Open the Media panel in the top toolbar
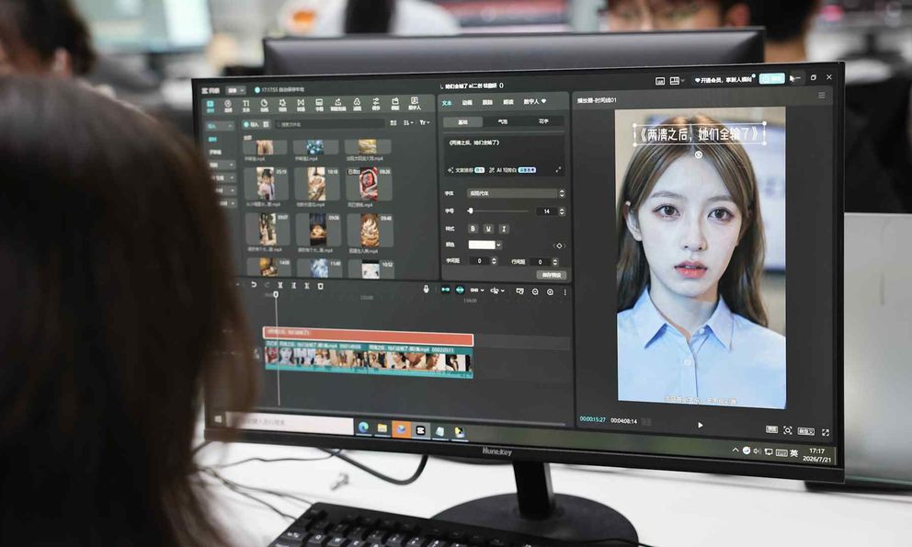Viewport: 912px width, 547px height. pyautogui.click(x=210, y=106)
